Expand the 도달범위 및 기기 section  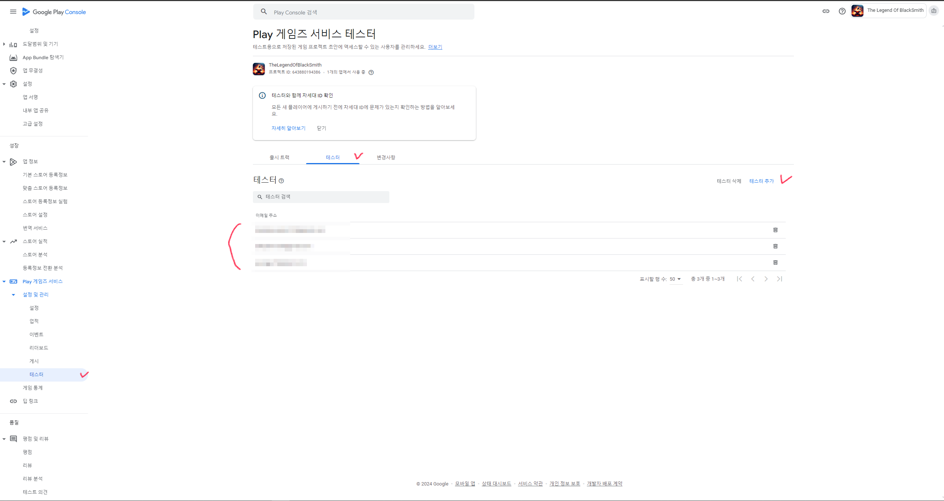tap(4, 44)
